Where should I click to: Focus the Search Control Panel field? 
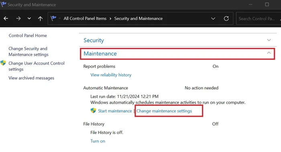(x=259, y=18)
